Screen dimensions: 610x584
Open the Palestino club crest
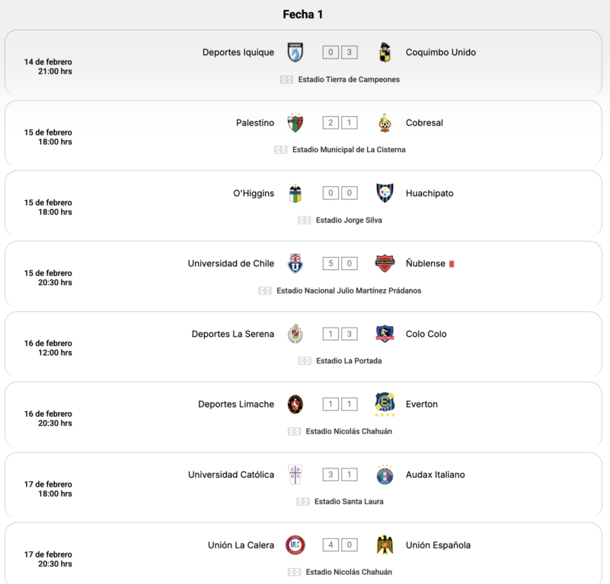pos(295,122)
